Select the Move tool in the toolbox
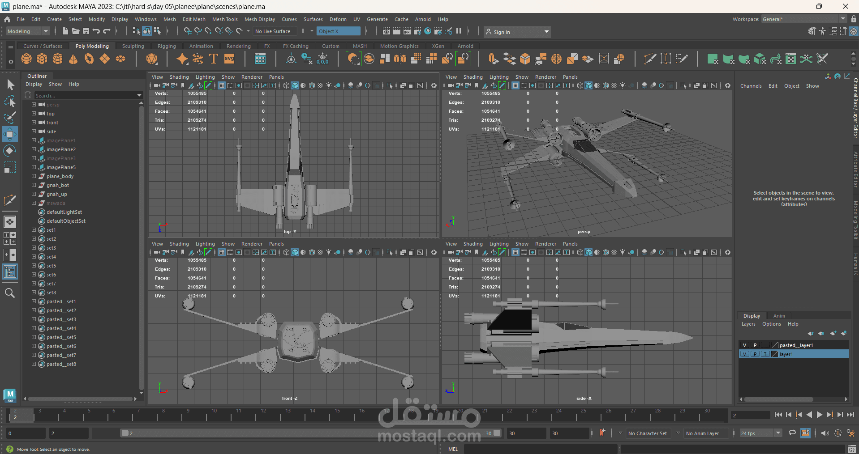This screenshot has width=859, height=454. (x=10, y=134)
